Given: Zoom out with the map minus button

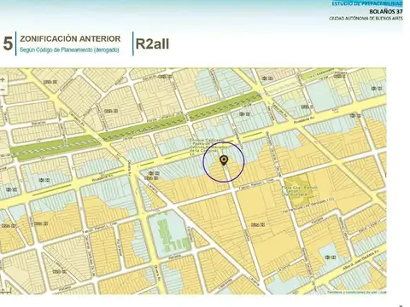Looking at the screenshot, I should [x=3, y=90].
